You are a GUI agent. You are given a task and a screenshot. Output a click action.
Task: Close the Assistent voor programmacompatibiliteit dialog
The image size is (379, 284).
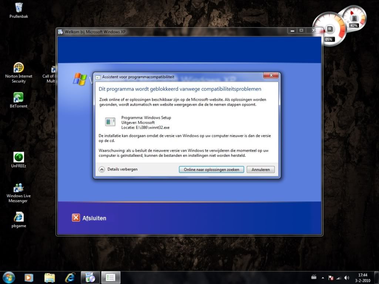pos(271,75)
